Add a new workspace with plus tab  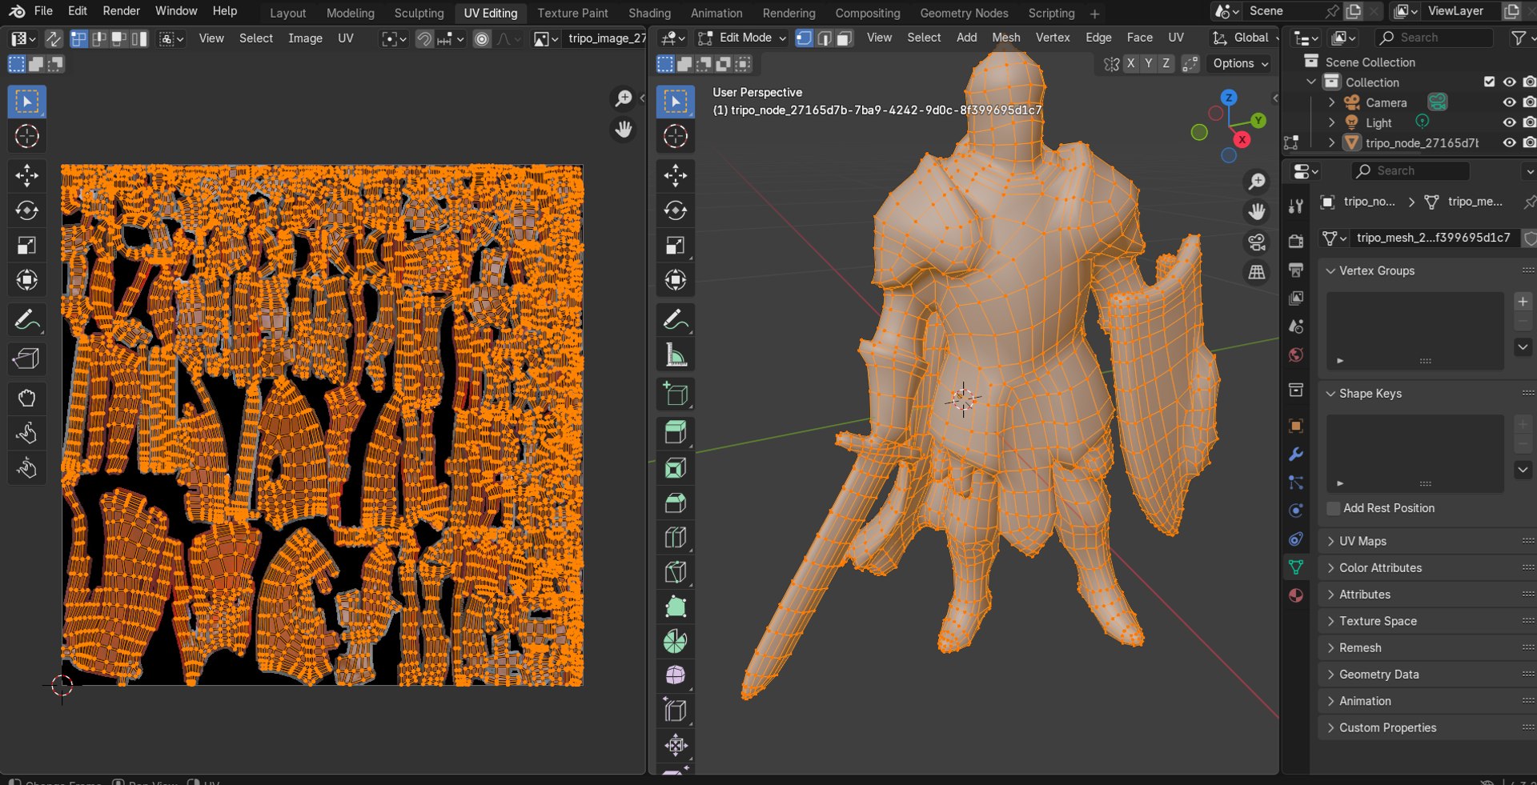pos(1094,14)
